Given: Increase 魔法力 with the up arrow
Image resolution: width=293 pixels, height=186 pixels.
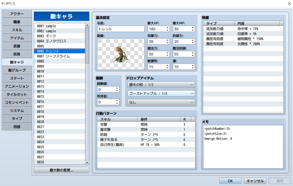Looking at the screenshot, I should point(168,53).
